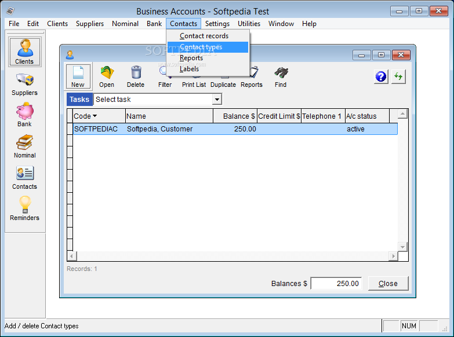The width and height of the screenshot is (454, 337).
Task: Open selected client with Open icon
Action: click(107, 76)
